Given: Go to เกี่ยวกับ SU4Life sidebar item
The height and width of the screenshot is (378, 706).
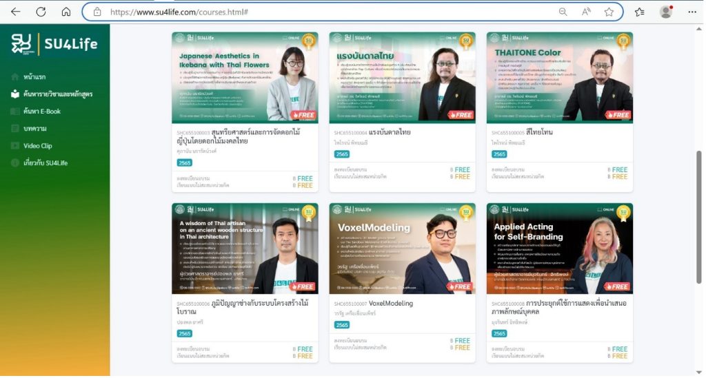Looking at the screenshot, I should pyautogui.click(x=45, y=162).
